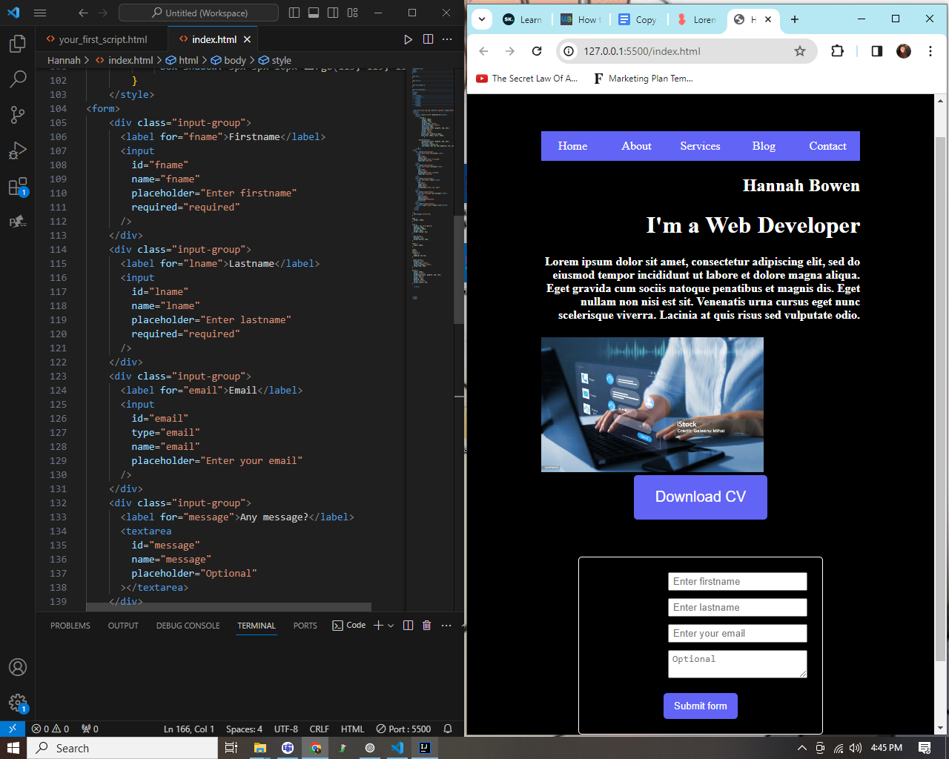Screen dimensions: 949x759
Task: Click the style breadcrumb item
Action: pos(275,60)
